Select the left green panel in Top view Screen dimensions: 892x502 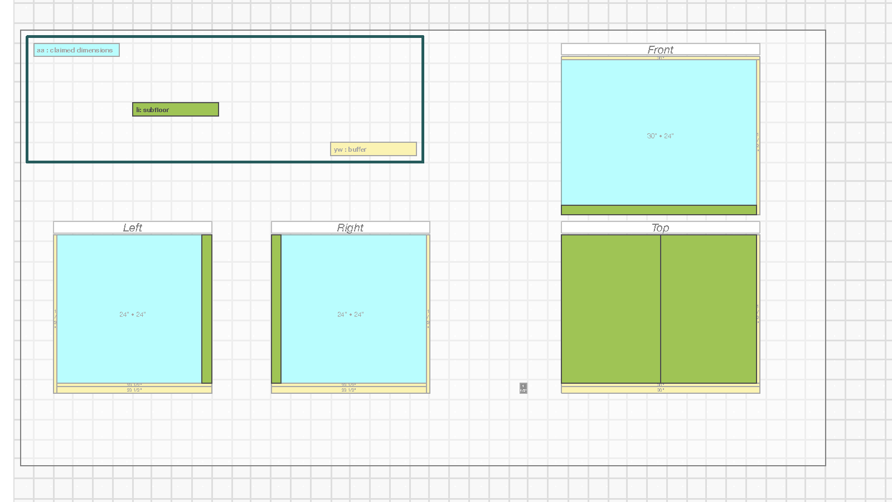pos(611,309)
